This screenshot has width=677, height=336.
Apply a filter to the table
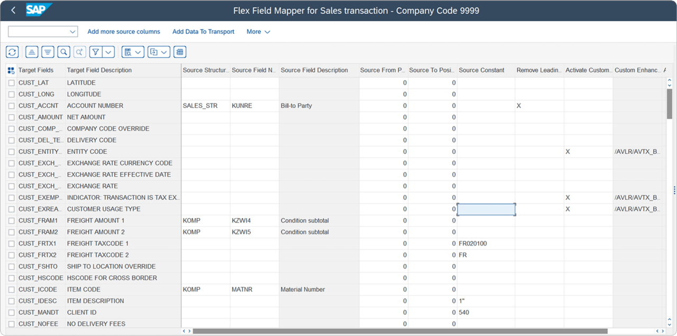tap(96, 51)
